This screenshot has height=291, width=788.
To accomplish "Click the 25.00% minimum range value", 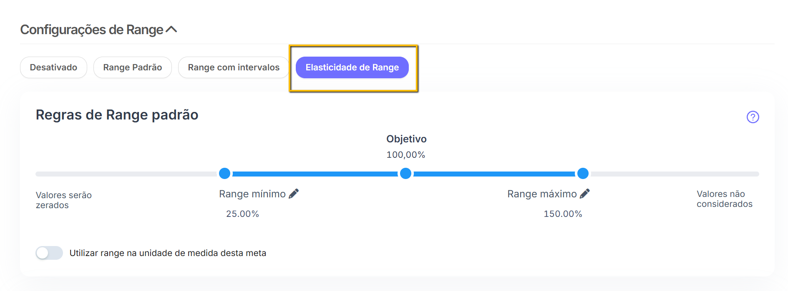I will [242, 214].
